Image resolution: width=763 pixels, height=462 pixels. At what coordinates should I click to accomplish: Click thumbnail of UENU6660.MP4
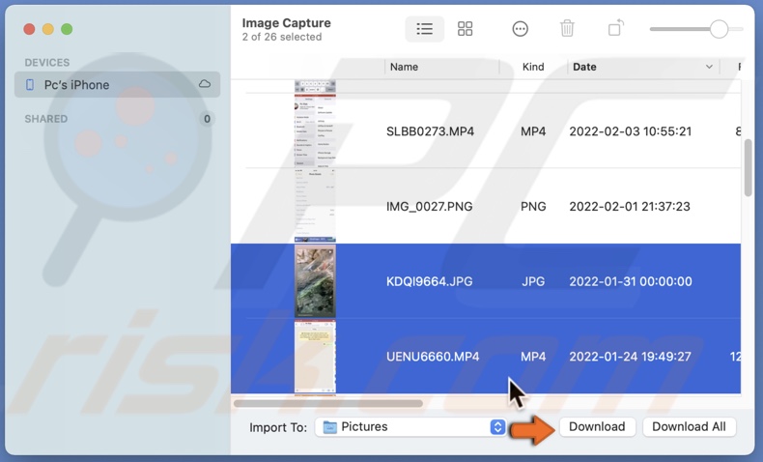(315, 357)
